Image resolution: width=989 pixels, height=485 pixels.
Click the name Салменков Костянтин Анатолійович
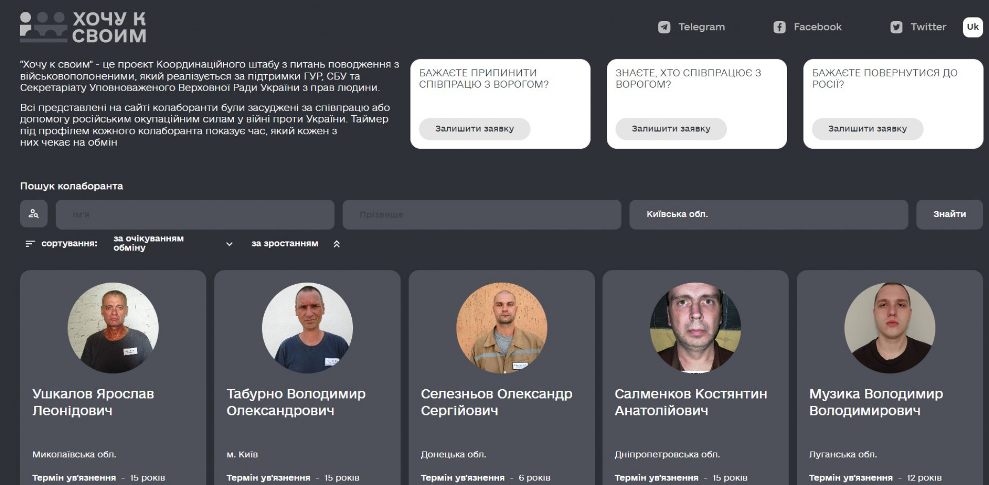691,402
